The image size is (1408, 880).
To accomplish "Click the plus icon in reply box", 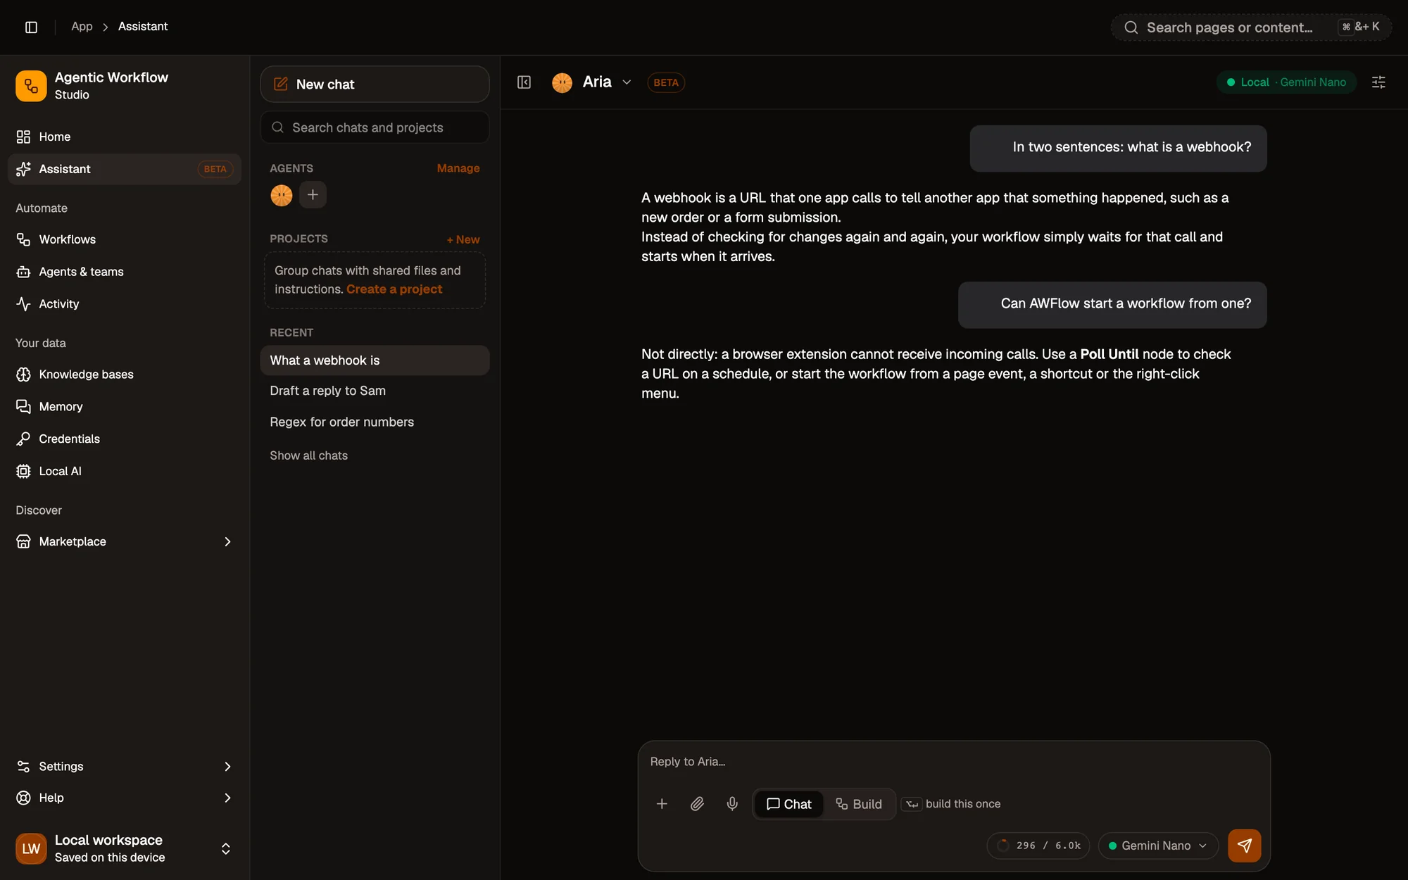I will (x=662, y=804).
